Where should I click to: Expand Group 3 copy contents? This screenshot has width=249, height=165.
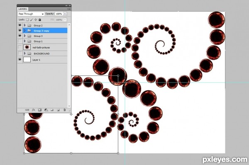click(24, 30)
